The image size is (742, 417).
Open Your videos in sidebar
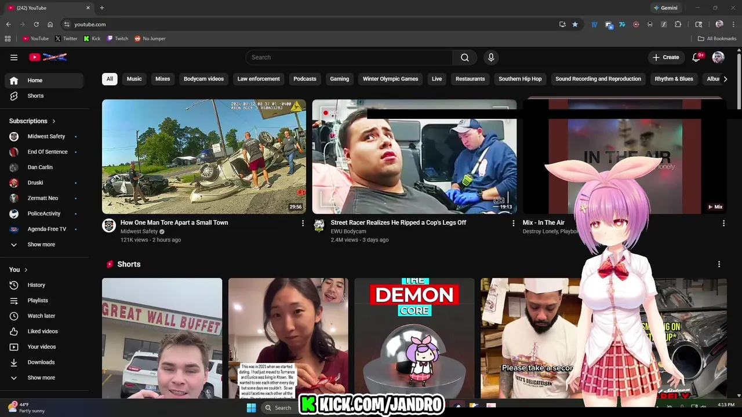pyautogui.click(x=44, y=347)
